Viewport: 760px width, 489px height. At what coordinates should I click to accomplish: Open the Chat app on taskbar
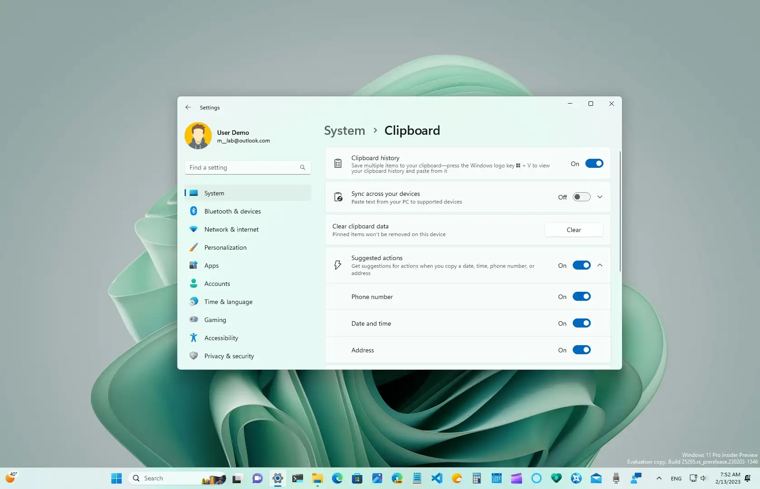click(x=257, y=478)
